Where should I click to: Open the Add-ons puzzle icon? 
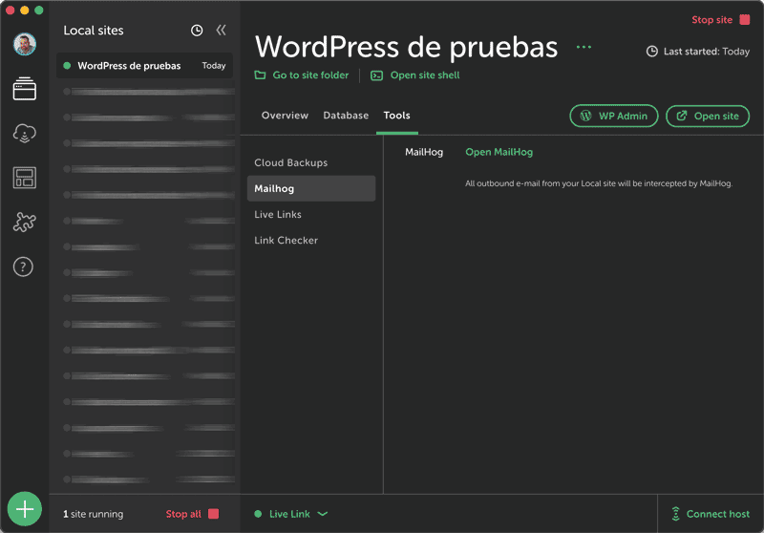pos(25,223)
